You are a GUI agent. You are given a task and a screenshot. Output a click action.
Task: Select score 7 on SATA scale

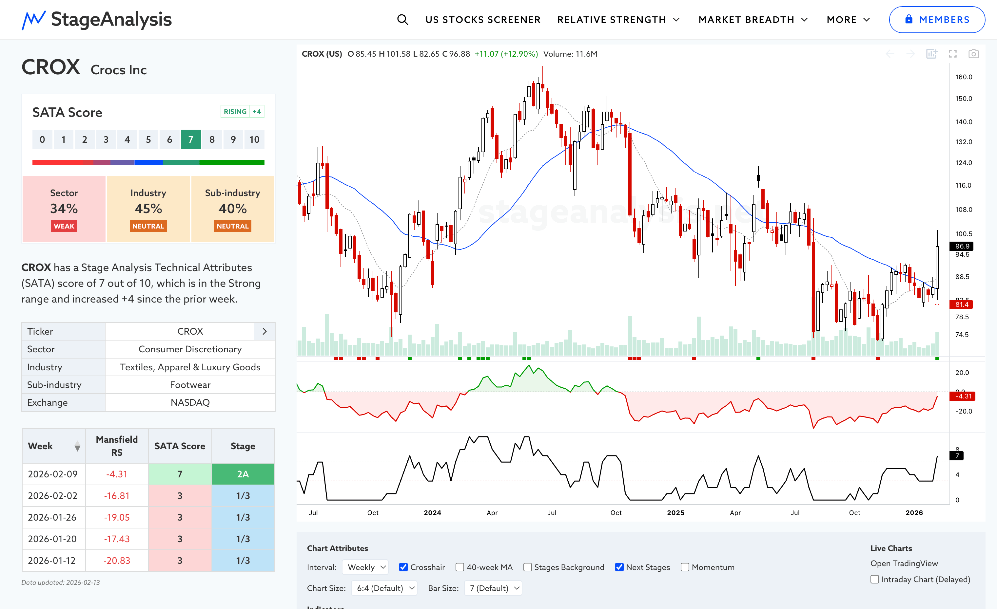190,139
